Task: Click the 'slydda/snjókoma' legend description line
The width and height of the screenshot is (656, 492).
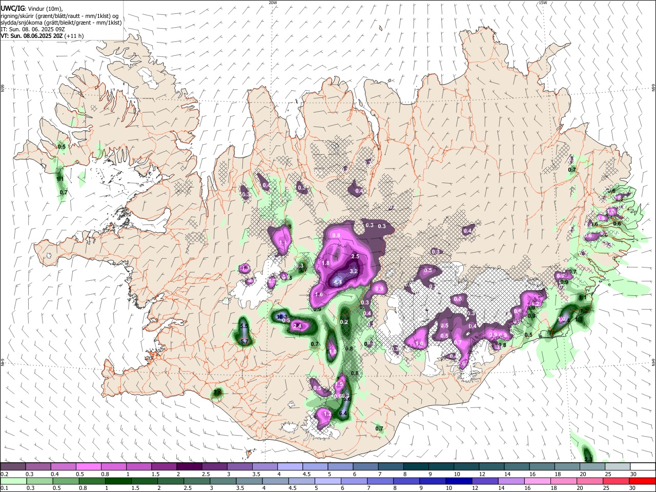Action: click(x=61, y=23)
